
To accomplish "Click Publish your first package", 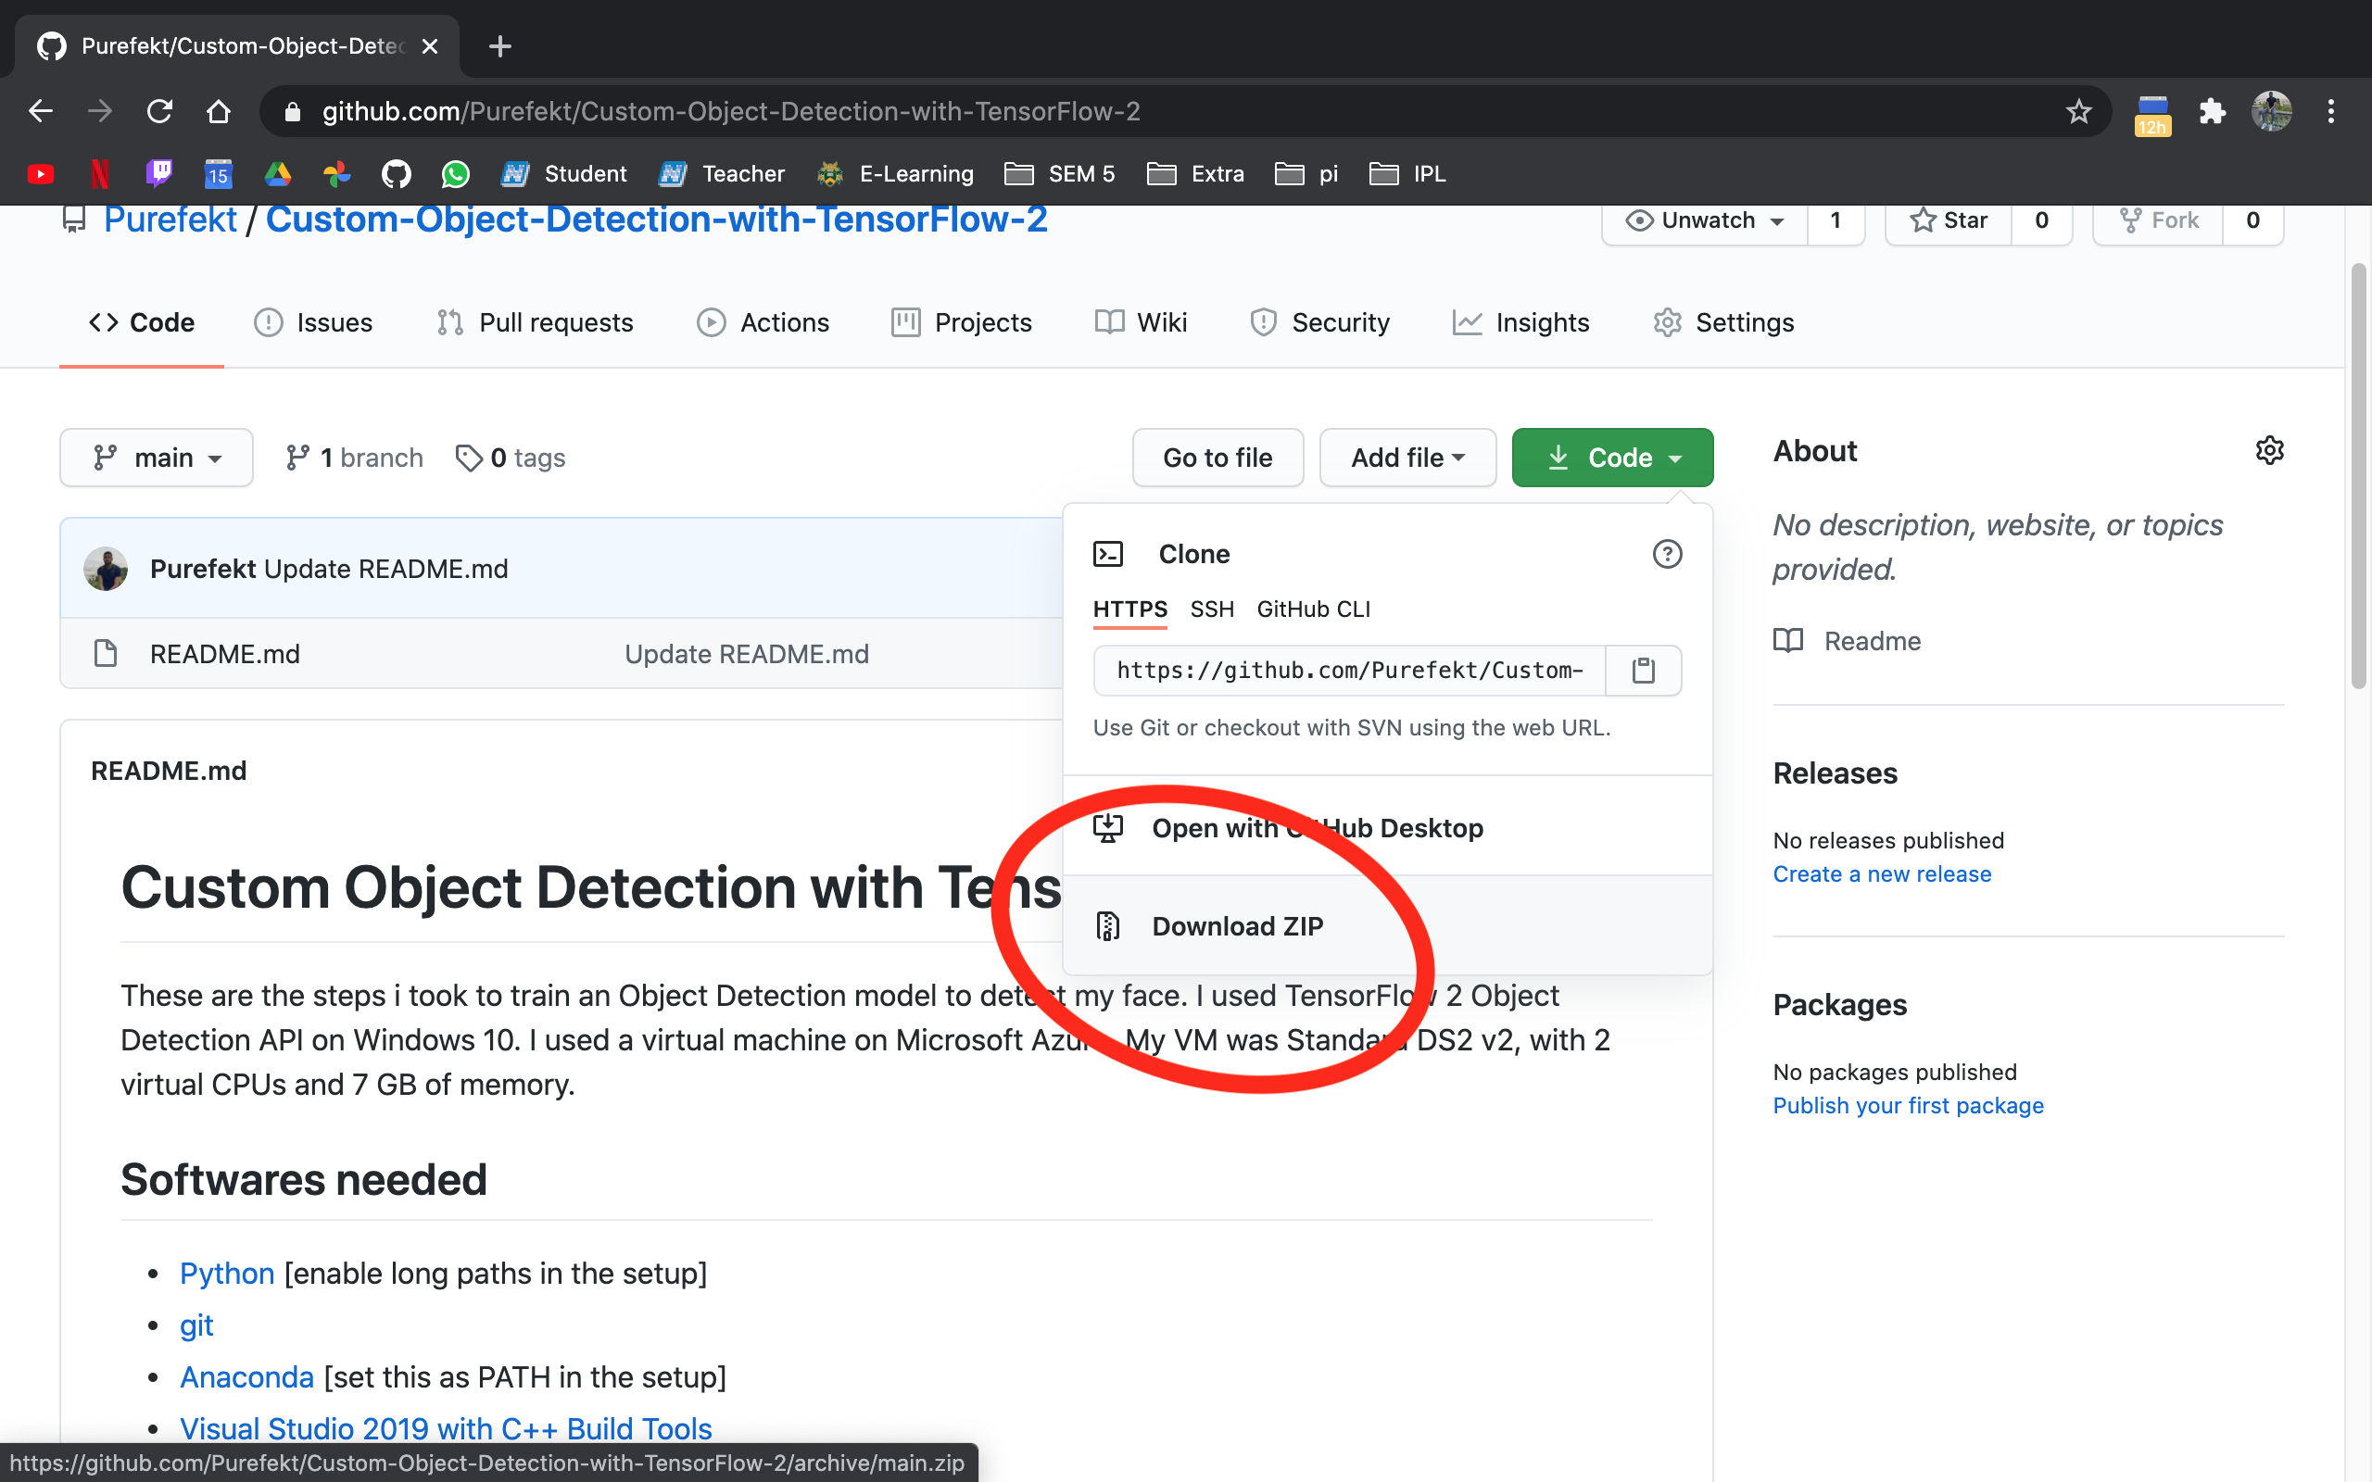I will click(x=1908, y=1105).
